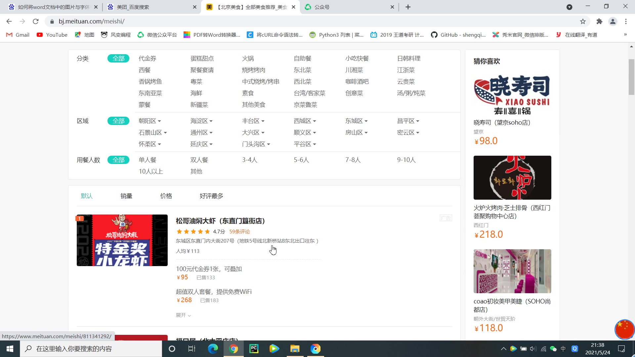Open 火炉火烤肉 thumbnail image

click(512, 178)
